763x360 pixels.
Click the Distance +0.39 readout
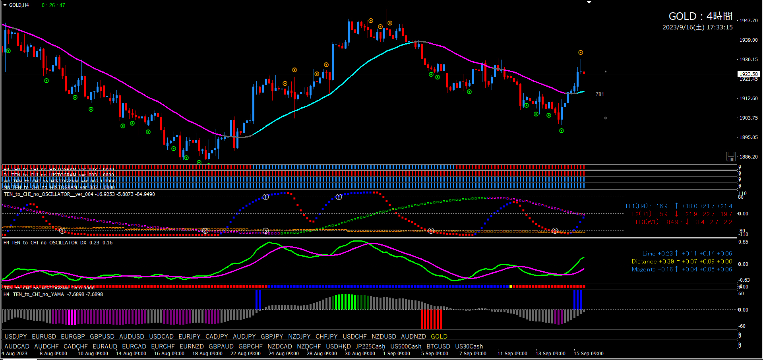tap(682, 261)
